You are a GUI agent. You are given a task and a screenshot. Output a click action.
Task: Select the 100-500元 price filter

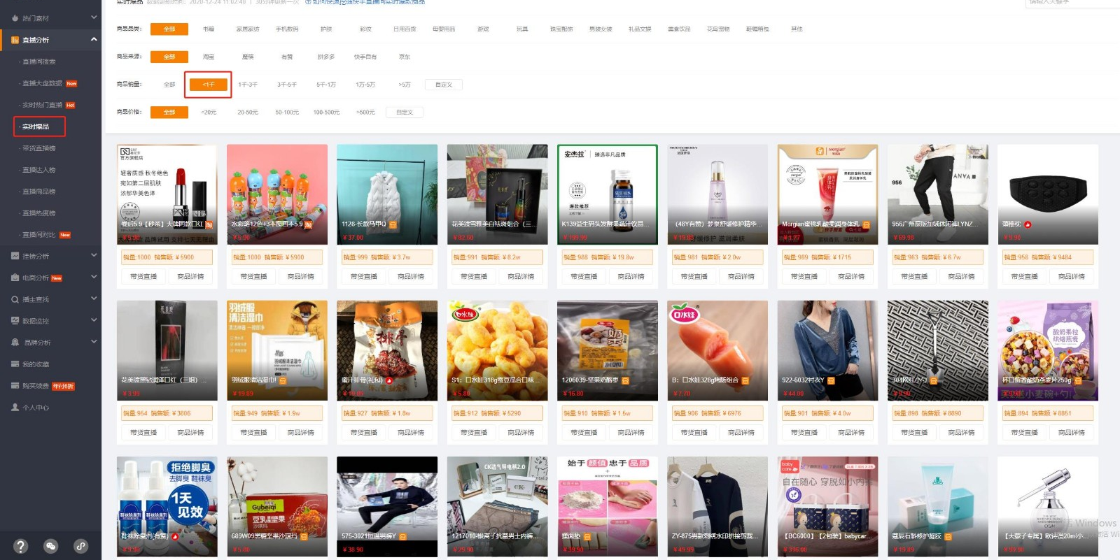326,112
